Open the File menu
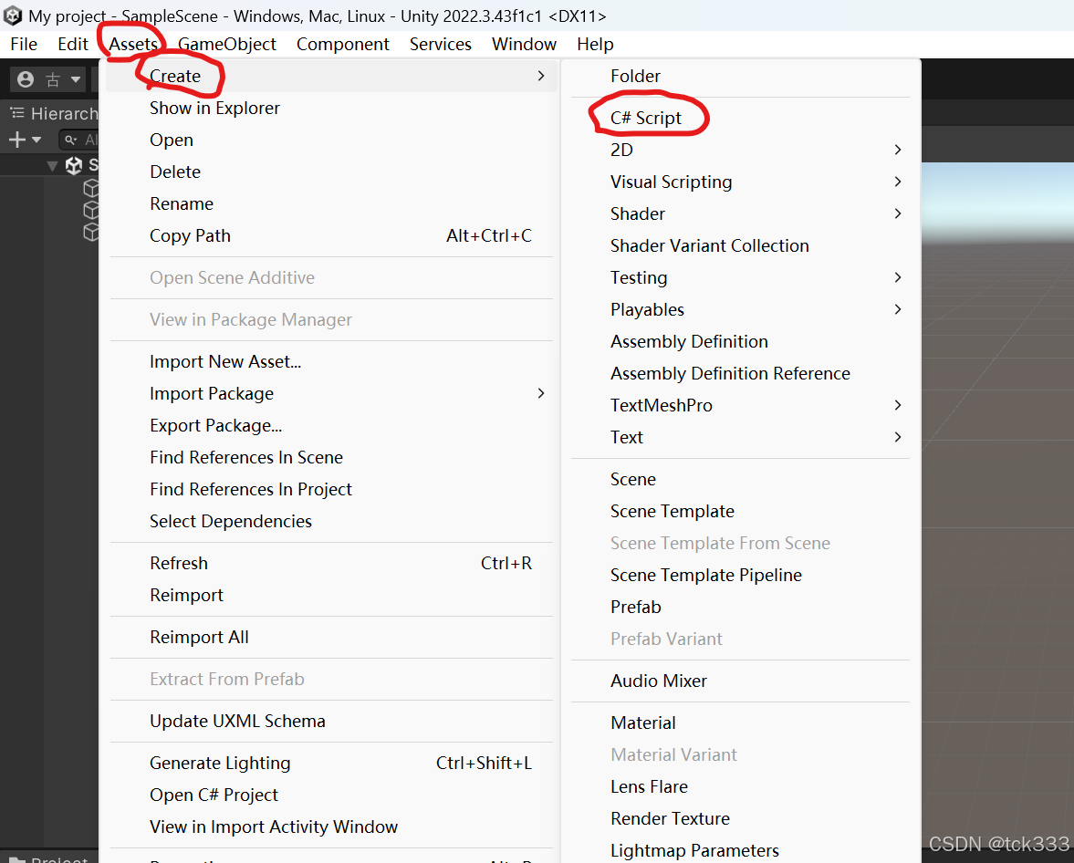This screenshot has height=863, width=1074. [x=24, y=44]
